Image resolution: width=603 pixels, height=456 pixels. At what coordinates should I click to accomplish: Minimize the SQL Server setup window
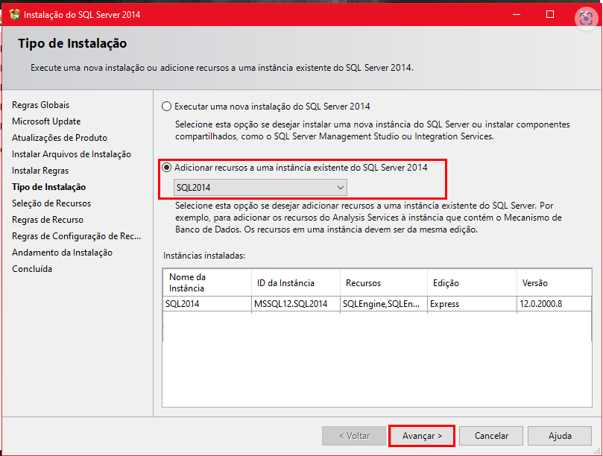(516, 14)
